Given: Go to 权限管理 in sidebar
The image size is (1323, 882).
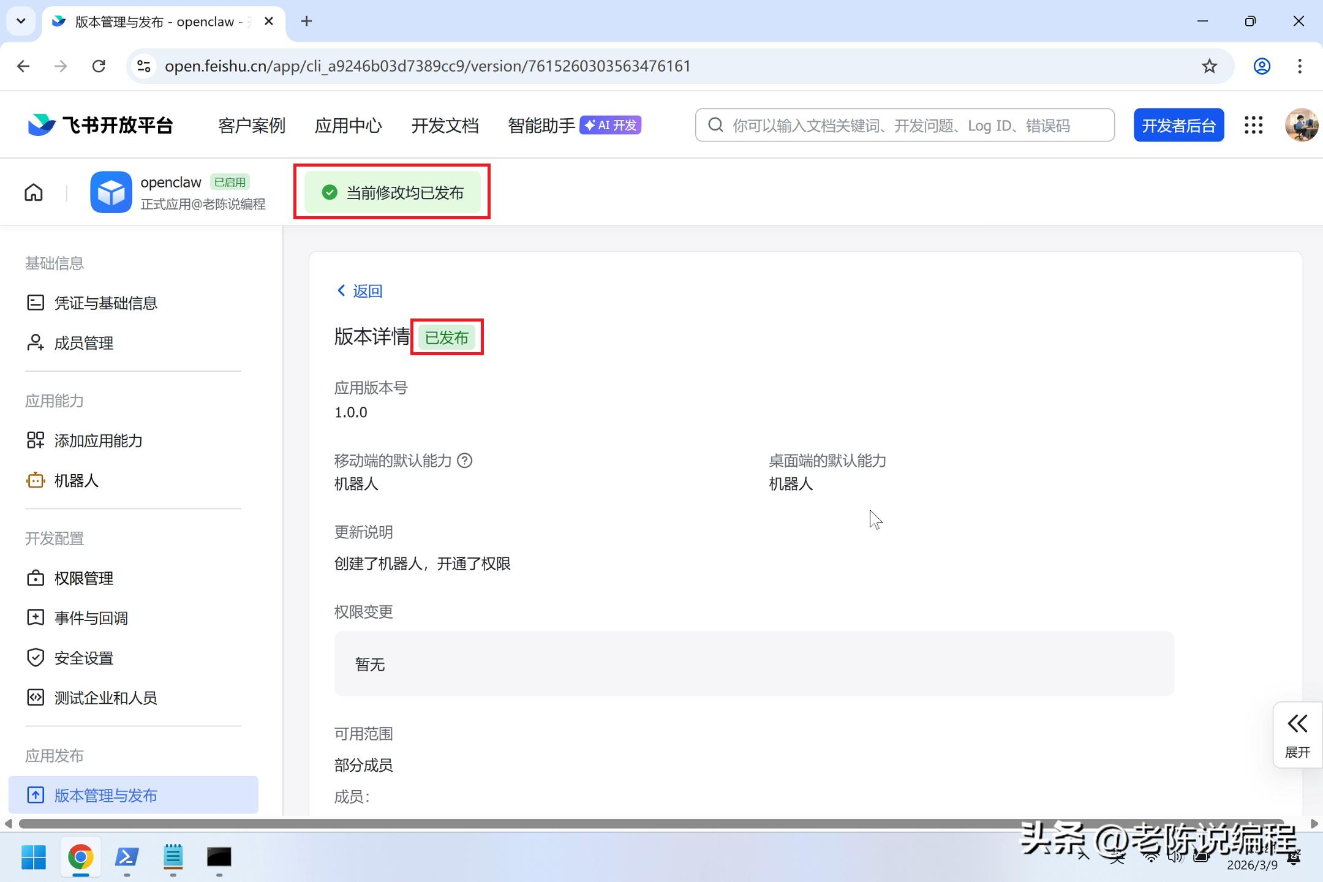Looking at the screenshot, I should (84, 578).
